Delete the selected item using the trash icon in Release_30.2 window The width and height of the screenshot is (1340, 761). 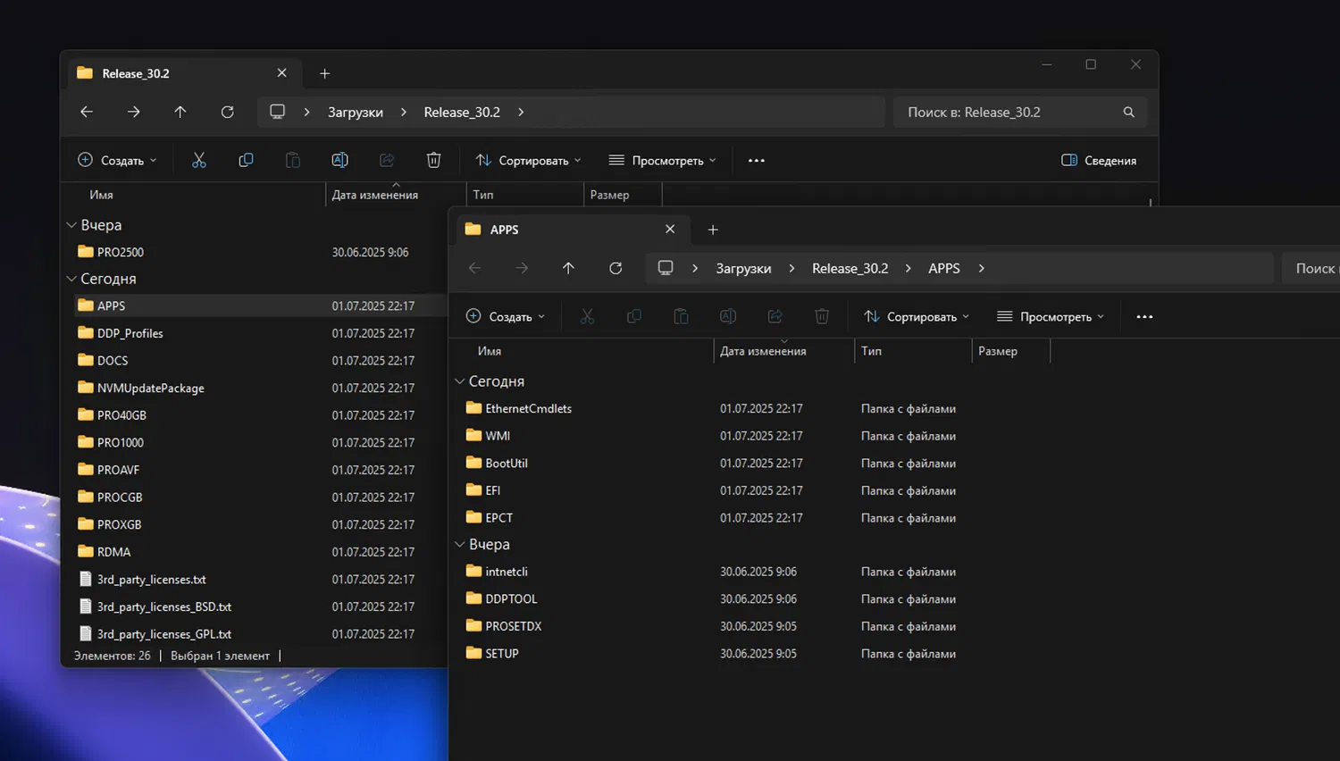click(433, 160)
